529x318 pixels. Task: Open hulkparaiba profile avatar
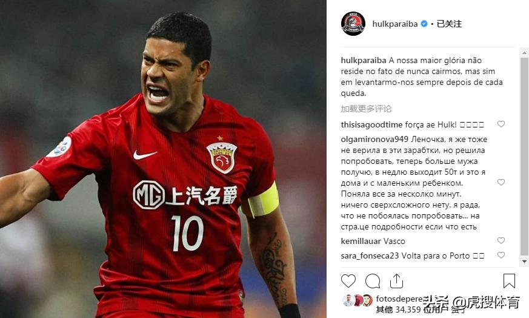pyautogui.click(x=353, y=23)
